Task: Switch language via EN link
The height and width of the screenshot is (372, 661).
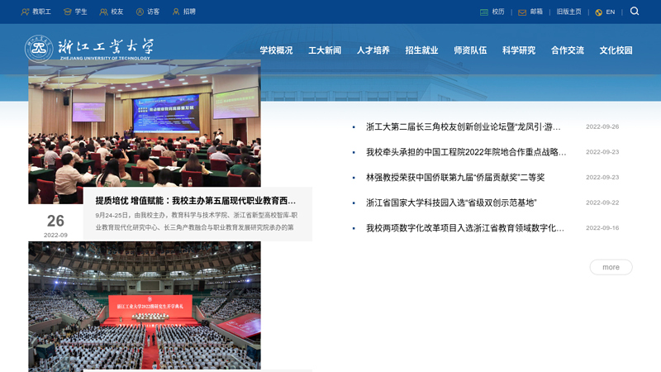Action: click(611, 12)
